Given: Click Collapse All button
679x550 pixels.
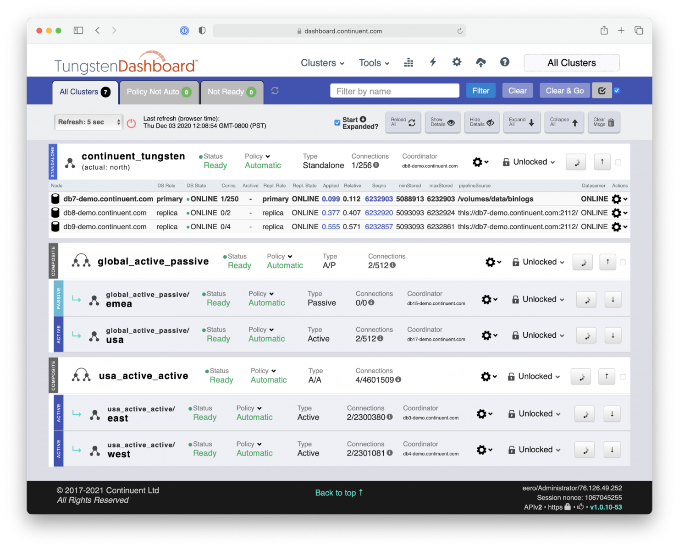Looking at the screenshot, I should 564,122.
